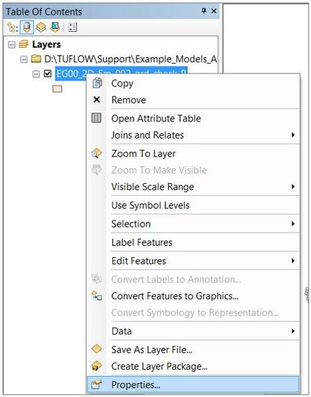
Task: Click the layer's pink symbol swatch
Action: coord(57,89)
